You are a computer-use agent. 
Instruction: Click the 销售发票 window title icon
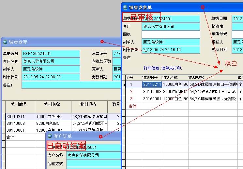[5, 42]
